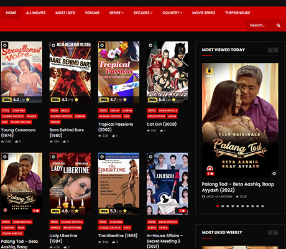Expand the Genre dropdown menu

pyautogui.click(x=116, y=12)
